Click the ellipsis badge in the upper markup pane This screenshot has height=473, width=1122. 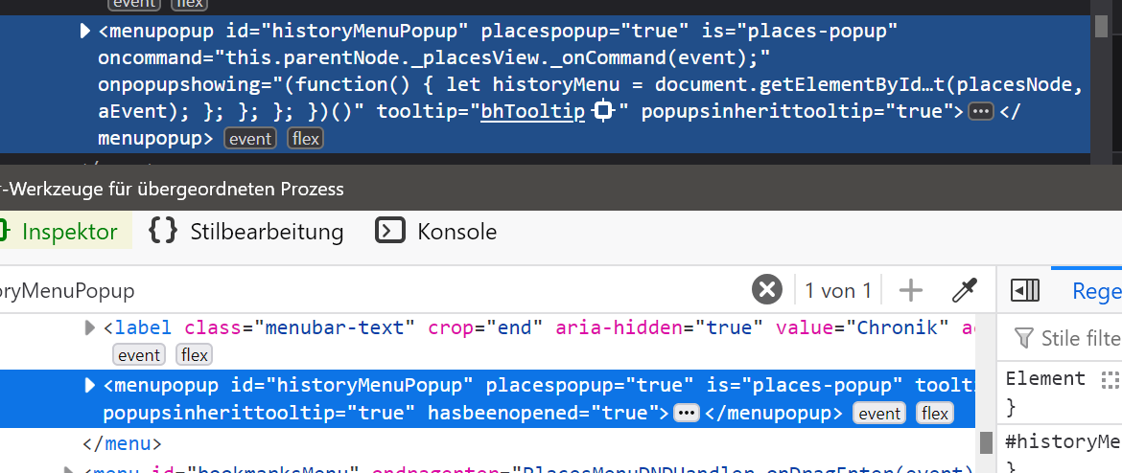981,112
